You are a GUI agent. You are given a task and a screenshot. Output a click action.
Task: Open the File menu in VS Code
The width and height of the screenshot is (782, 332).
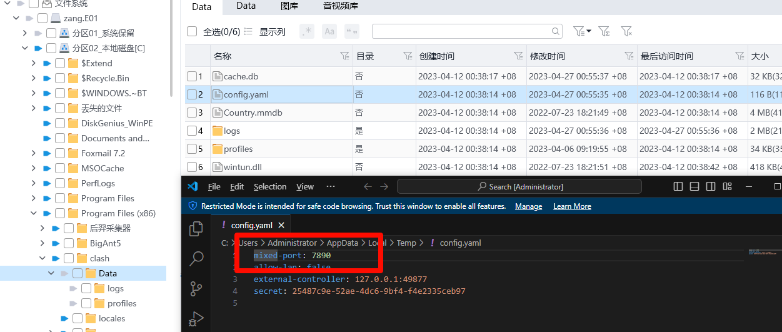click(x=214, y=186)
